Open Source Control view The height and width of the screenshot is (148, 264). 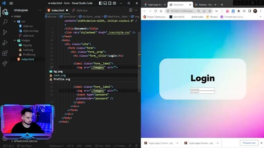pyautogui.click(x=5, y=32)
